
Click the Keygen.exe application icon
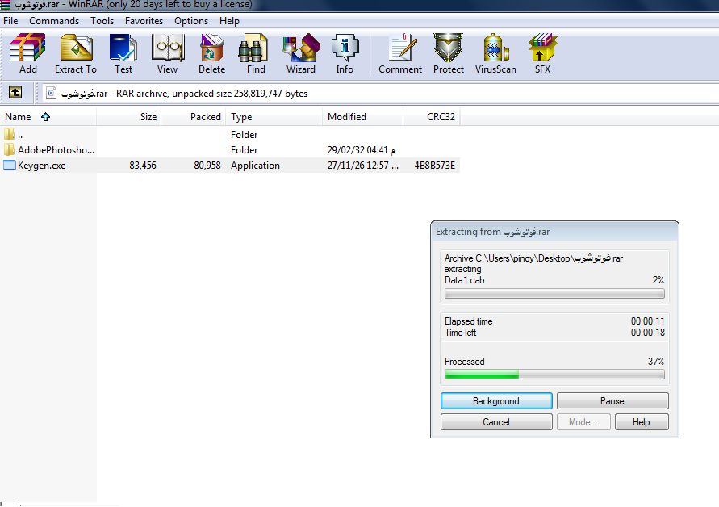pyautogui.click(x=9, y=166)
